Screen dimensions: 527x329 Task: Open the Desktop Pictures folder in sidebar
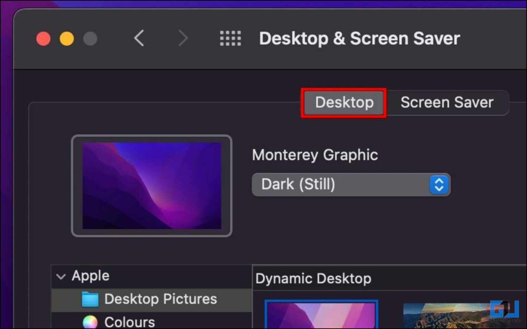click(x=161, y=299)
